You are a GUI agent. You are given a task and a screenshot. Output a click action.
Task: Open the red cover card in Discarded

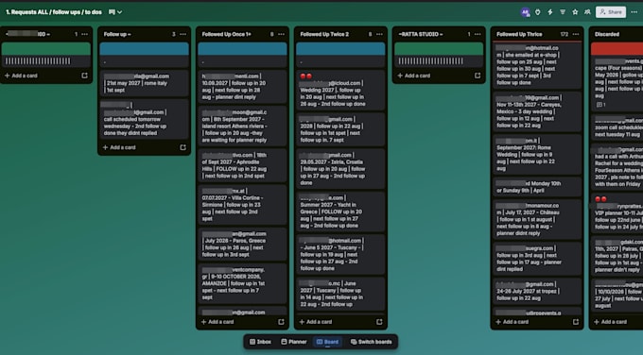pyautogui.click(x=617, y=71)
